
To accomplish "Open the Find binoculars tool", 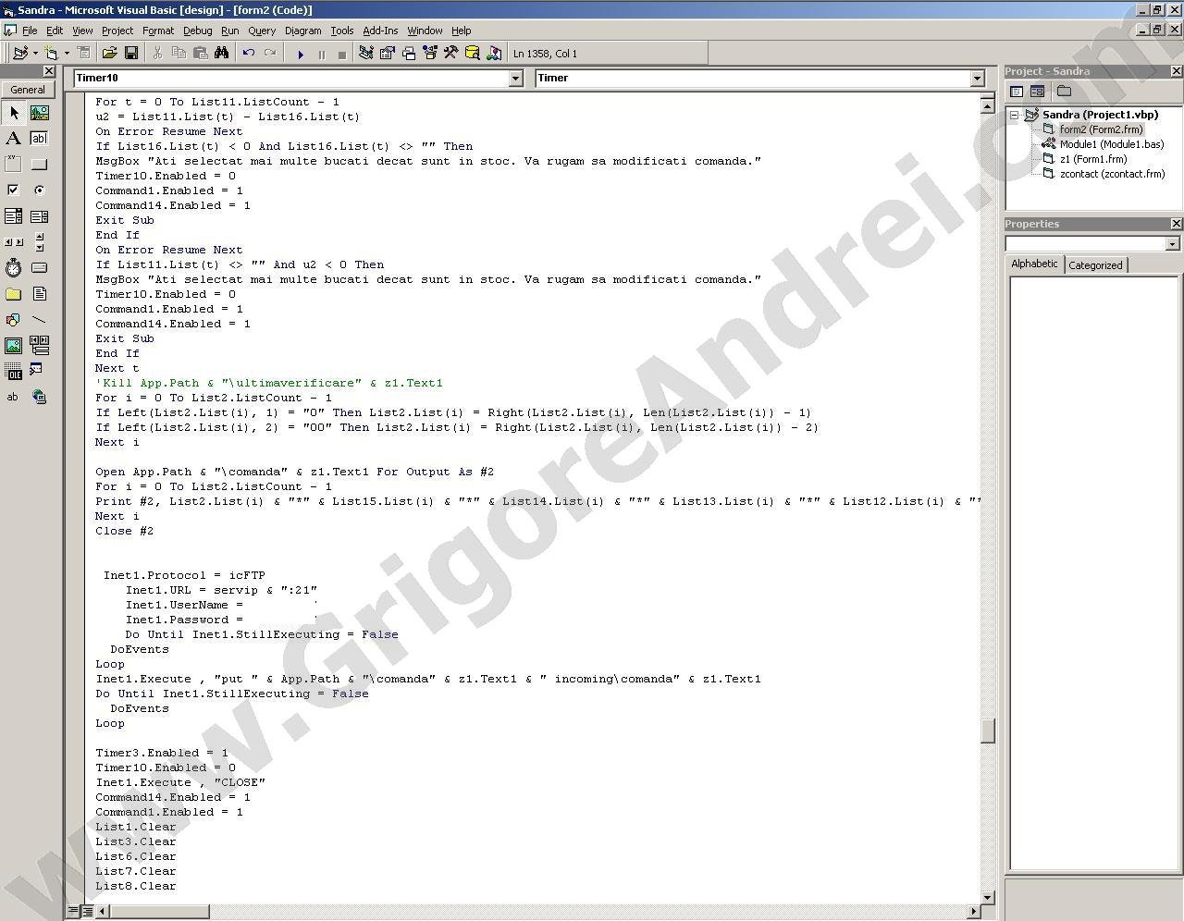I will coord(222,54).
